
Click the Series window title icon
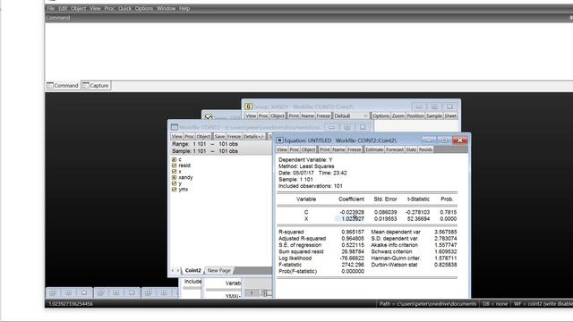pos(209,117)
